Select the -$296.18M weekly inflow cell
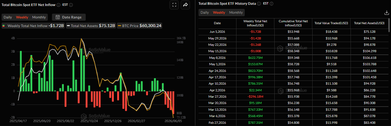The height and width of the screenshot is (126, 391). [x=255, y=97]
